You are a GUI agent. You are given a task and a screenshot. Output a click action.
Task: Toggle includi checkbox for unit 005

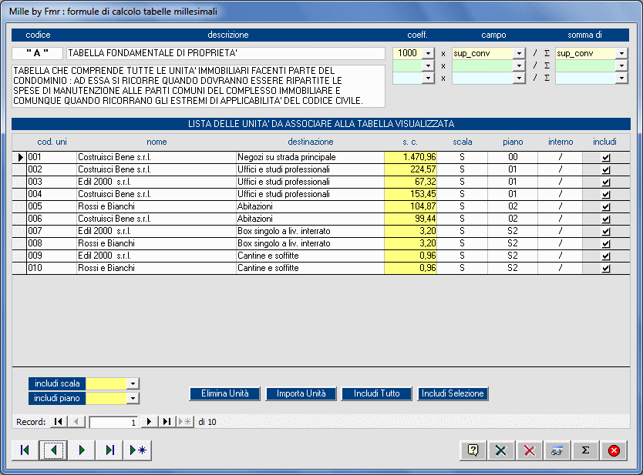(606, 207)
